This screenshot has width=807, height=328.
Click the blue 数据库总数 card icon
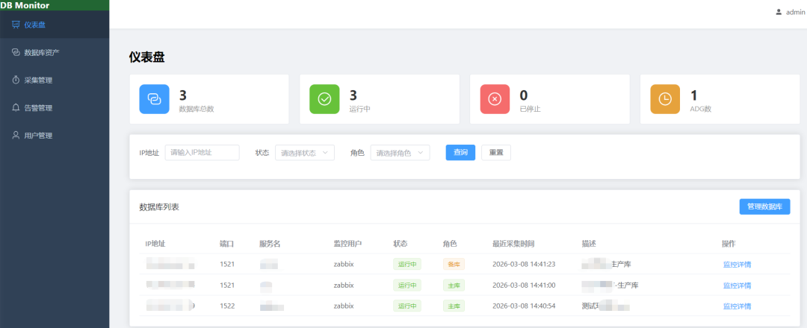click(155, 99)
